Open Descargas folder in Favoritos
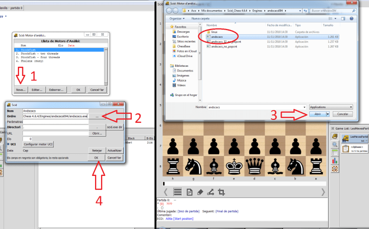 [183, 32]
